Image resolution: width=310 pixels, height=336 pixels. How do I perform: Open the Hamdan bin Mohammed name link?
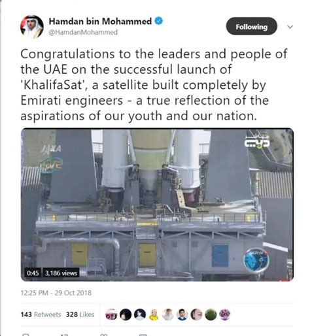pyautogui.click(x=100, y=22)
